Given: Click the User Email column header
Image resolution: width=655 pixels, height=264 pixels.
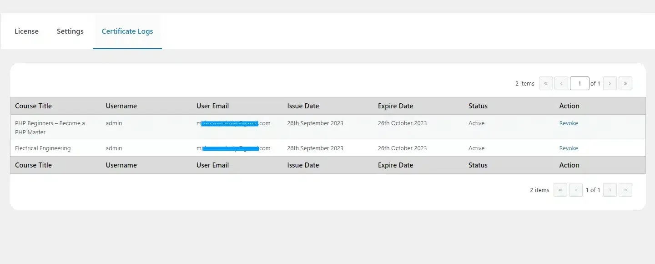Looking at the screenshot, I should 212,106.
